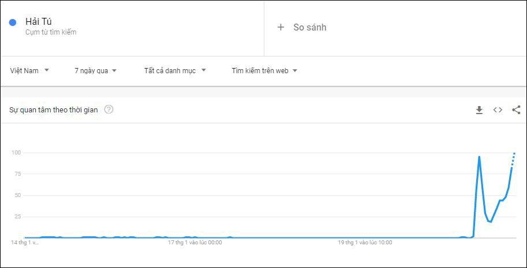
Task: Click the dotted end of trend line
Action: 513,159
